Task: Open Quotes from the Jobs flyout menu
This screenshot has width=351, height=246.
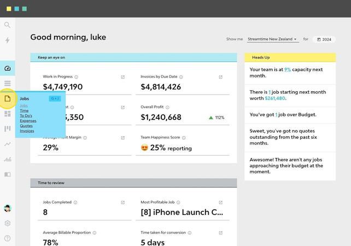Action: (x=26, y=126)
